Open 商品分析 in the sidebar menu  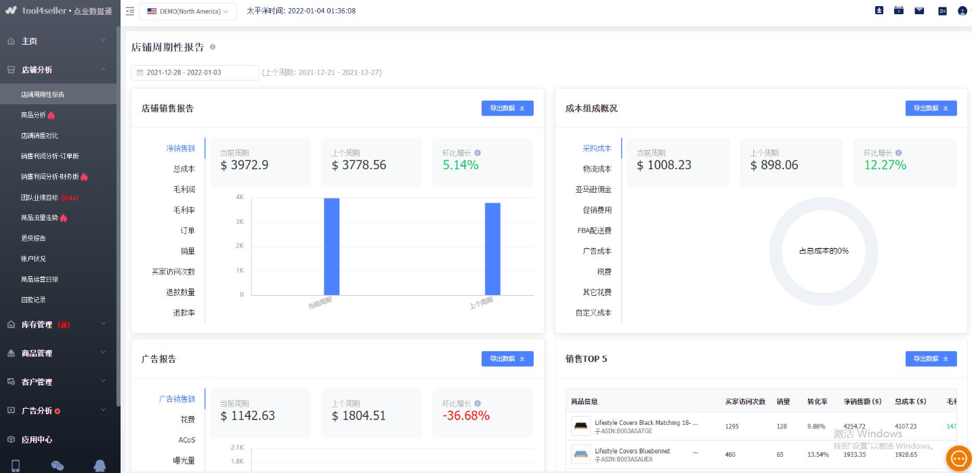pos(34,115)
